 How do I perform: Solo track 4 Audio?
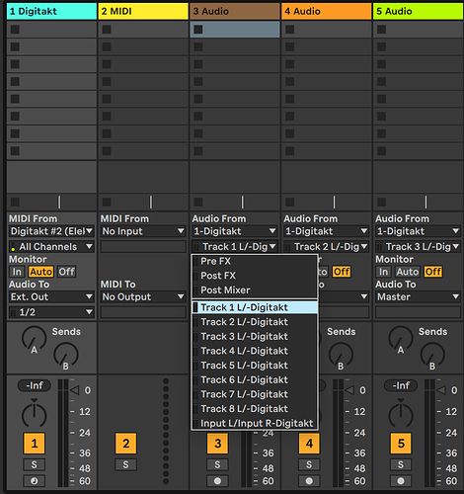click(309, 464)
